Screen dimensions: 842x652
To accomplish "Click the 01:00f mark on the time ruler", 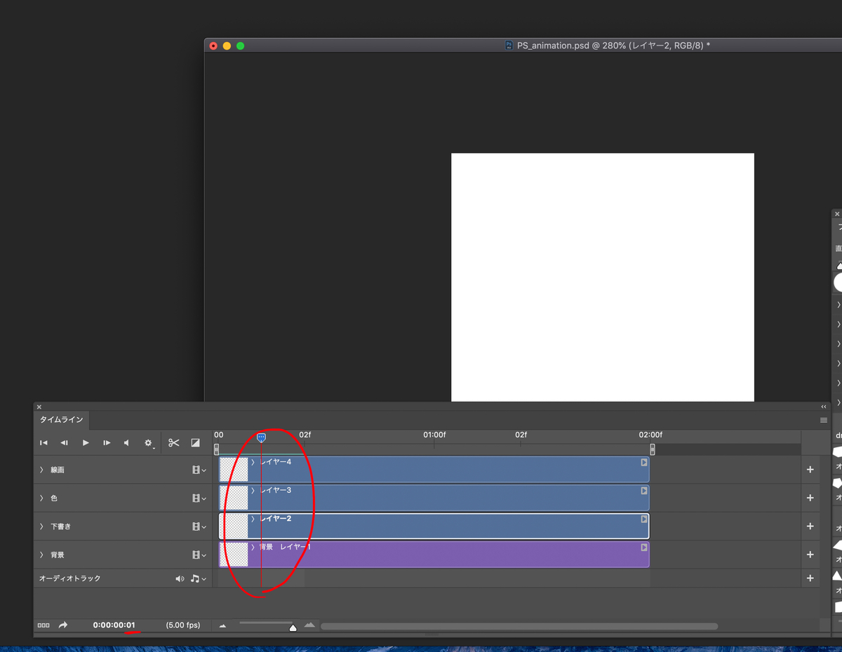I will [x=434, y=435].
